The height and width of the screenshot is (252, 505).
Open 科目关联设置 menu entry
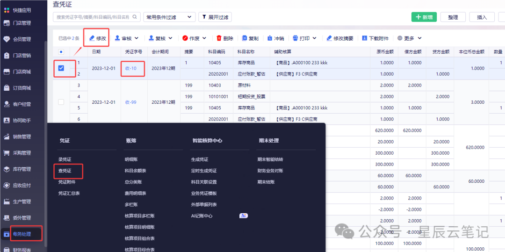click(204, 182)
